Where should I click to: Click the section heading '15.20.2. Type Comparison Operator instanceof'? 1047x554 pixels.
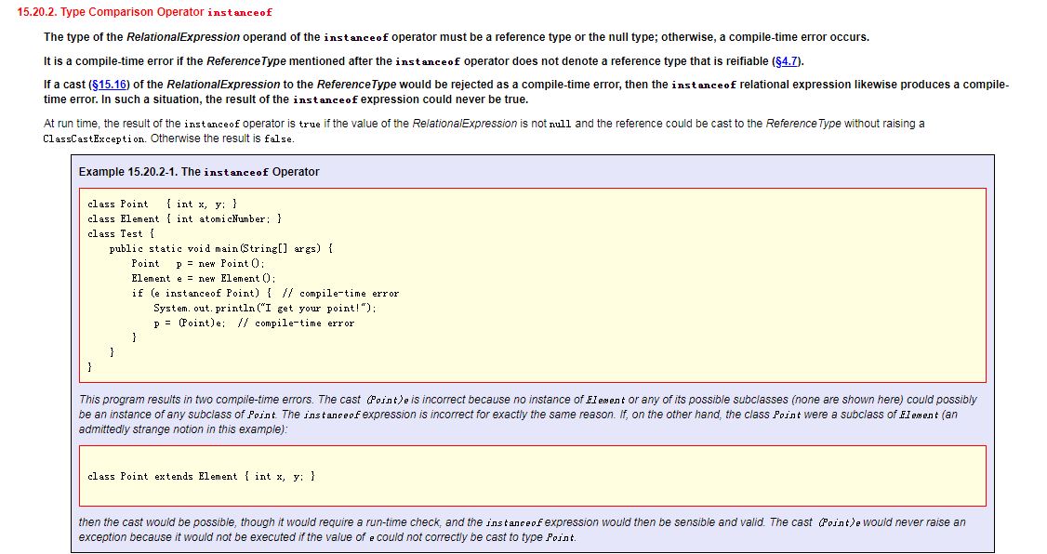tap(145, 12)
